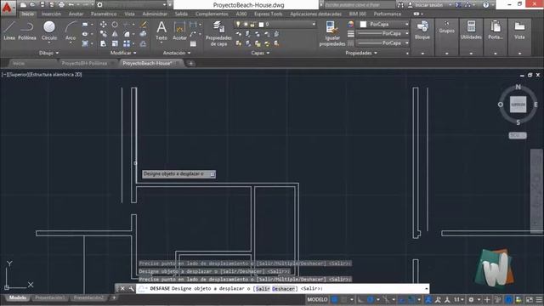This screenshot has width=544, height=306.
Task: Expand the Propiedades panel dropdown
Action: [x=361, y=53]
